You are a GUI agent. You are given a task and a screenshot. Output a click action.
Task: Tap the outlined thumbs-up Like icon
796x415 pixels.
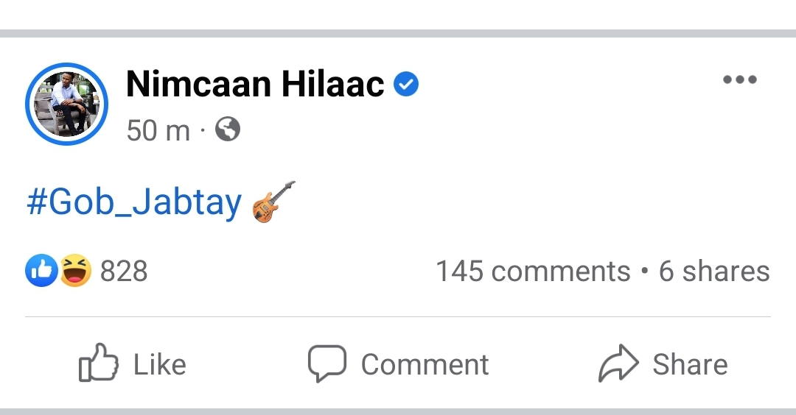(99, 363)
